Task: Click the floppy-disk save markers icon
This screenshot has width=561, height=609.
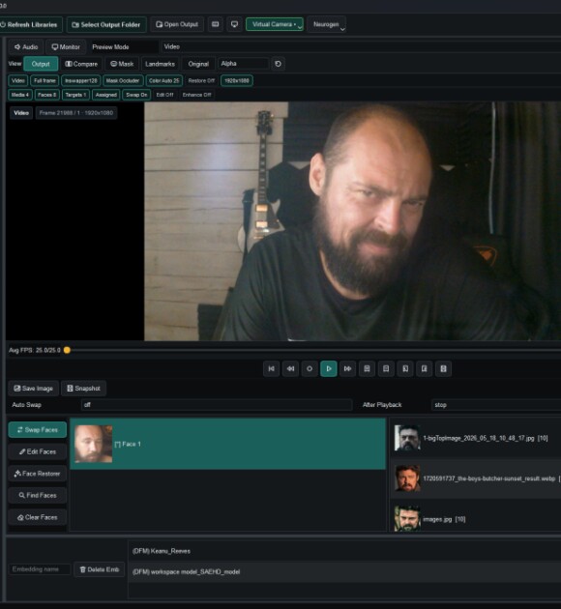Action: [443, 368]
